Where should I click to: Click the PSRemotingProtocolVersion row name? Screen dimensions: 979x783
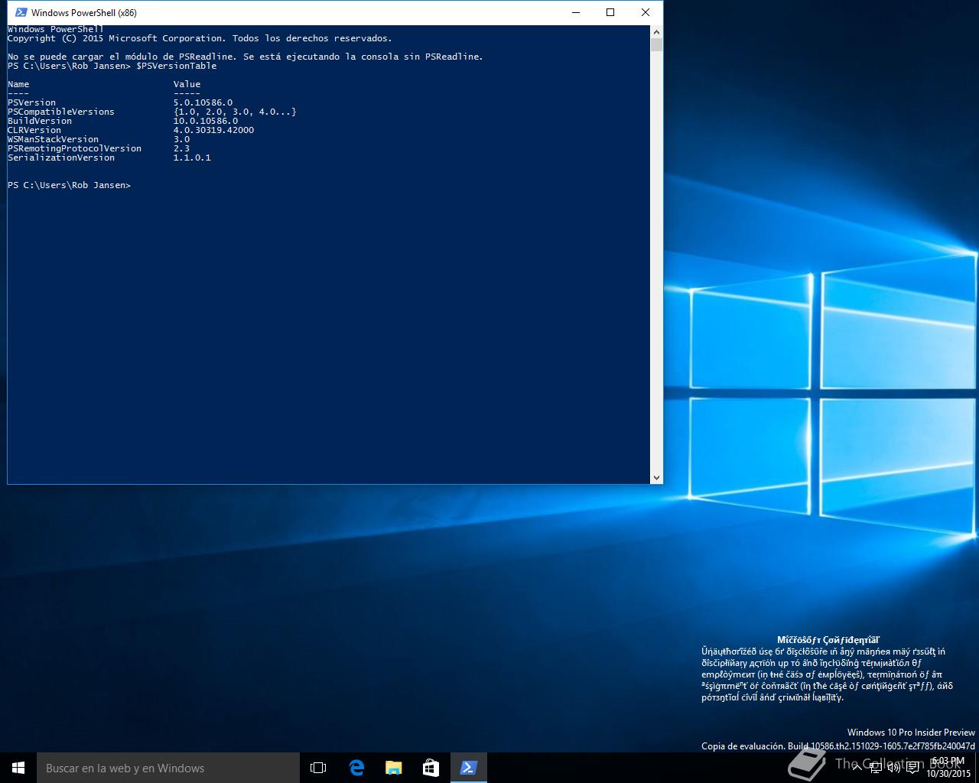point(74,148)
